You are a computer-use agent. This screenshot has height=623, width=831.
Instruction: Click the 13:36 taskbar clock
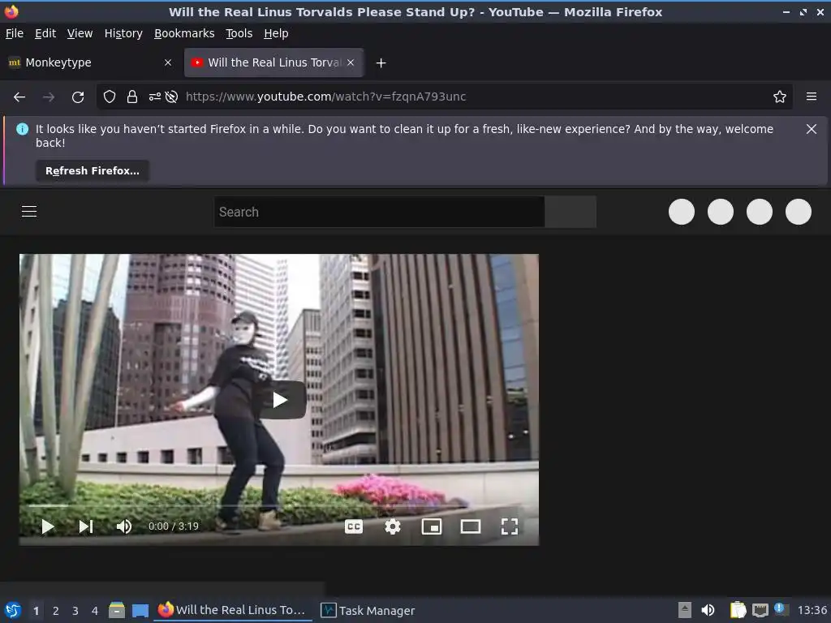[812, 610]
